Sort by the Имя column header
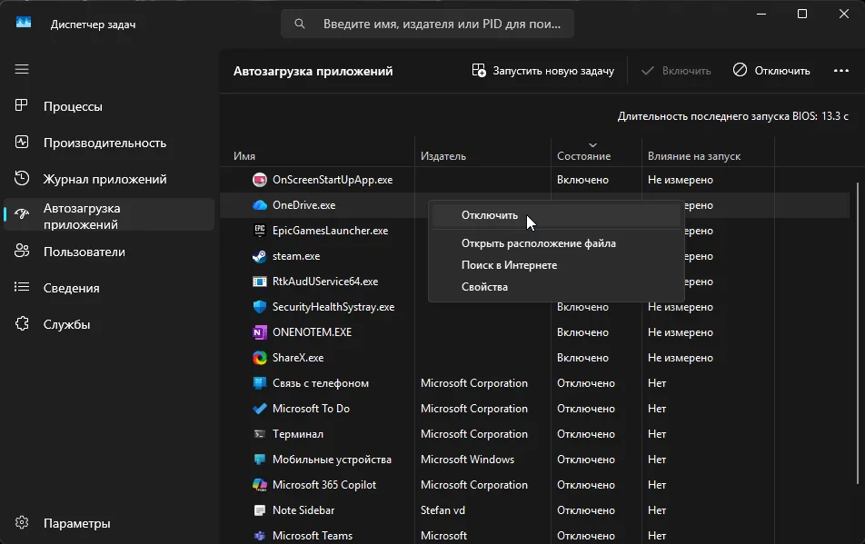Image resolution: width=865 pixels, height=544 pixels. pos(244,156)
